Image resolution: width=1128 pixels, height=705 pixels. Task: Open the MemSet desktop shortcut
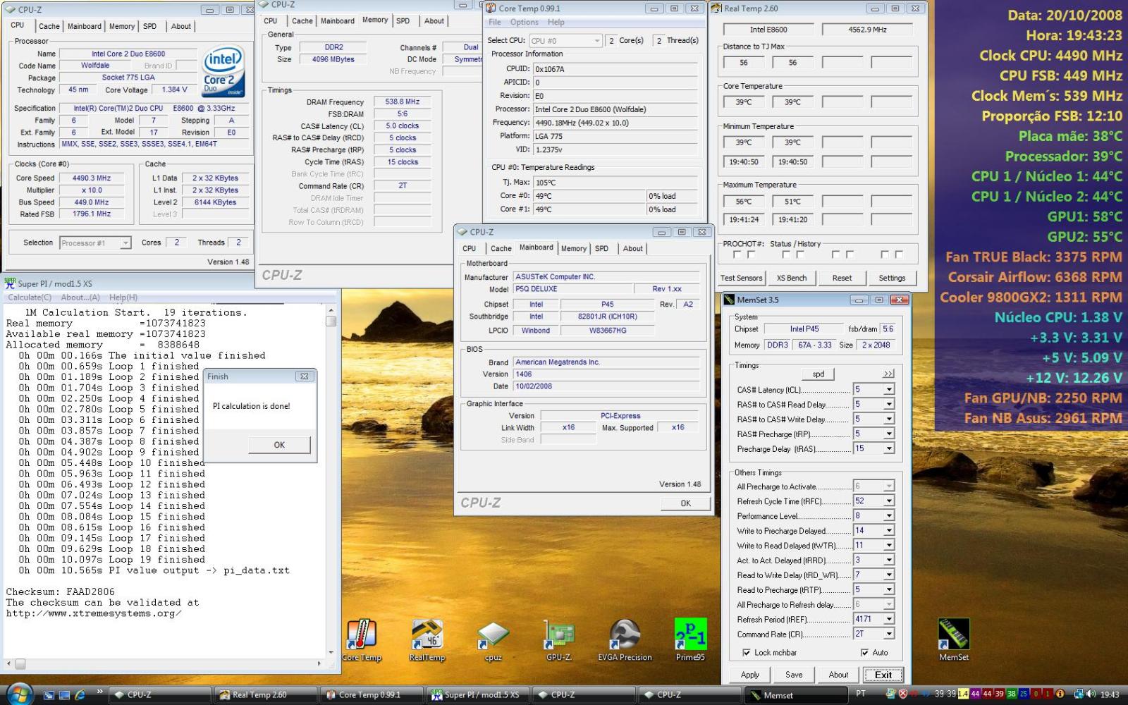tap(953, 641)
